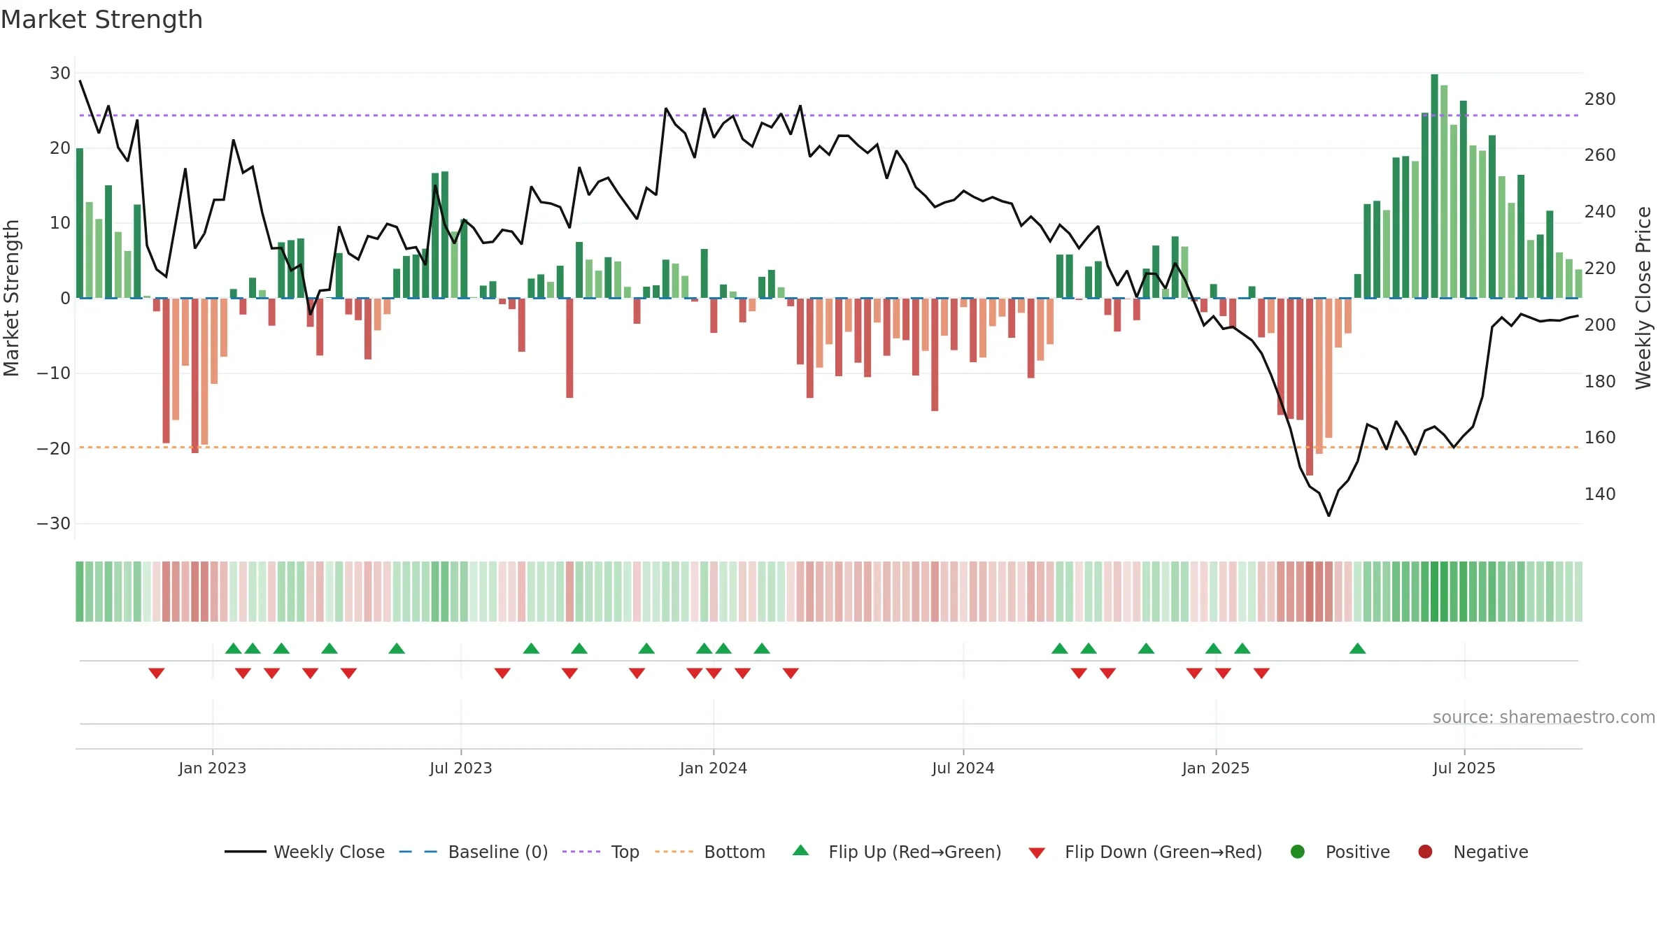The height and width of the screenshot is (944, 1679).
Task: Click the Jan 2024 x-axis label
Action: click(x=714, y=768)
